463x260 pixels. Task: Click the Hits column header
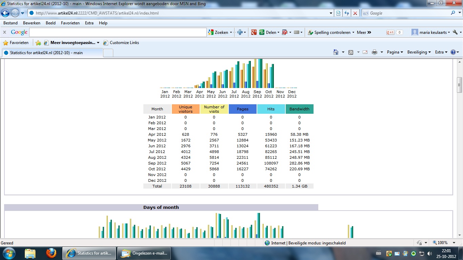(x=271, y=109)
